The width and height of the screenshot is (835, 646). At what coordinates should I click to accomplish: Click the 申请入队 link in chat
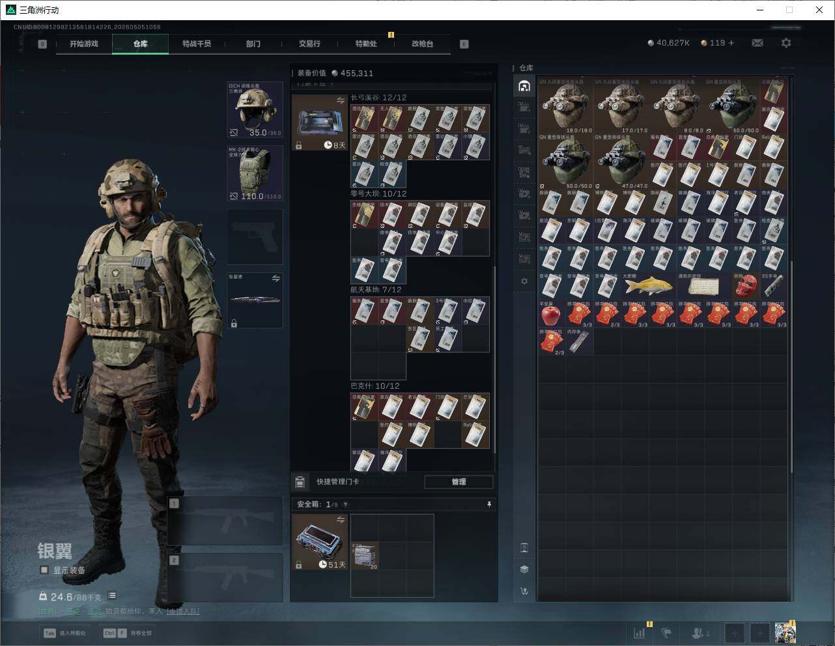coord(183,611)
